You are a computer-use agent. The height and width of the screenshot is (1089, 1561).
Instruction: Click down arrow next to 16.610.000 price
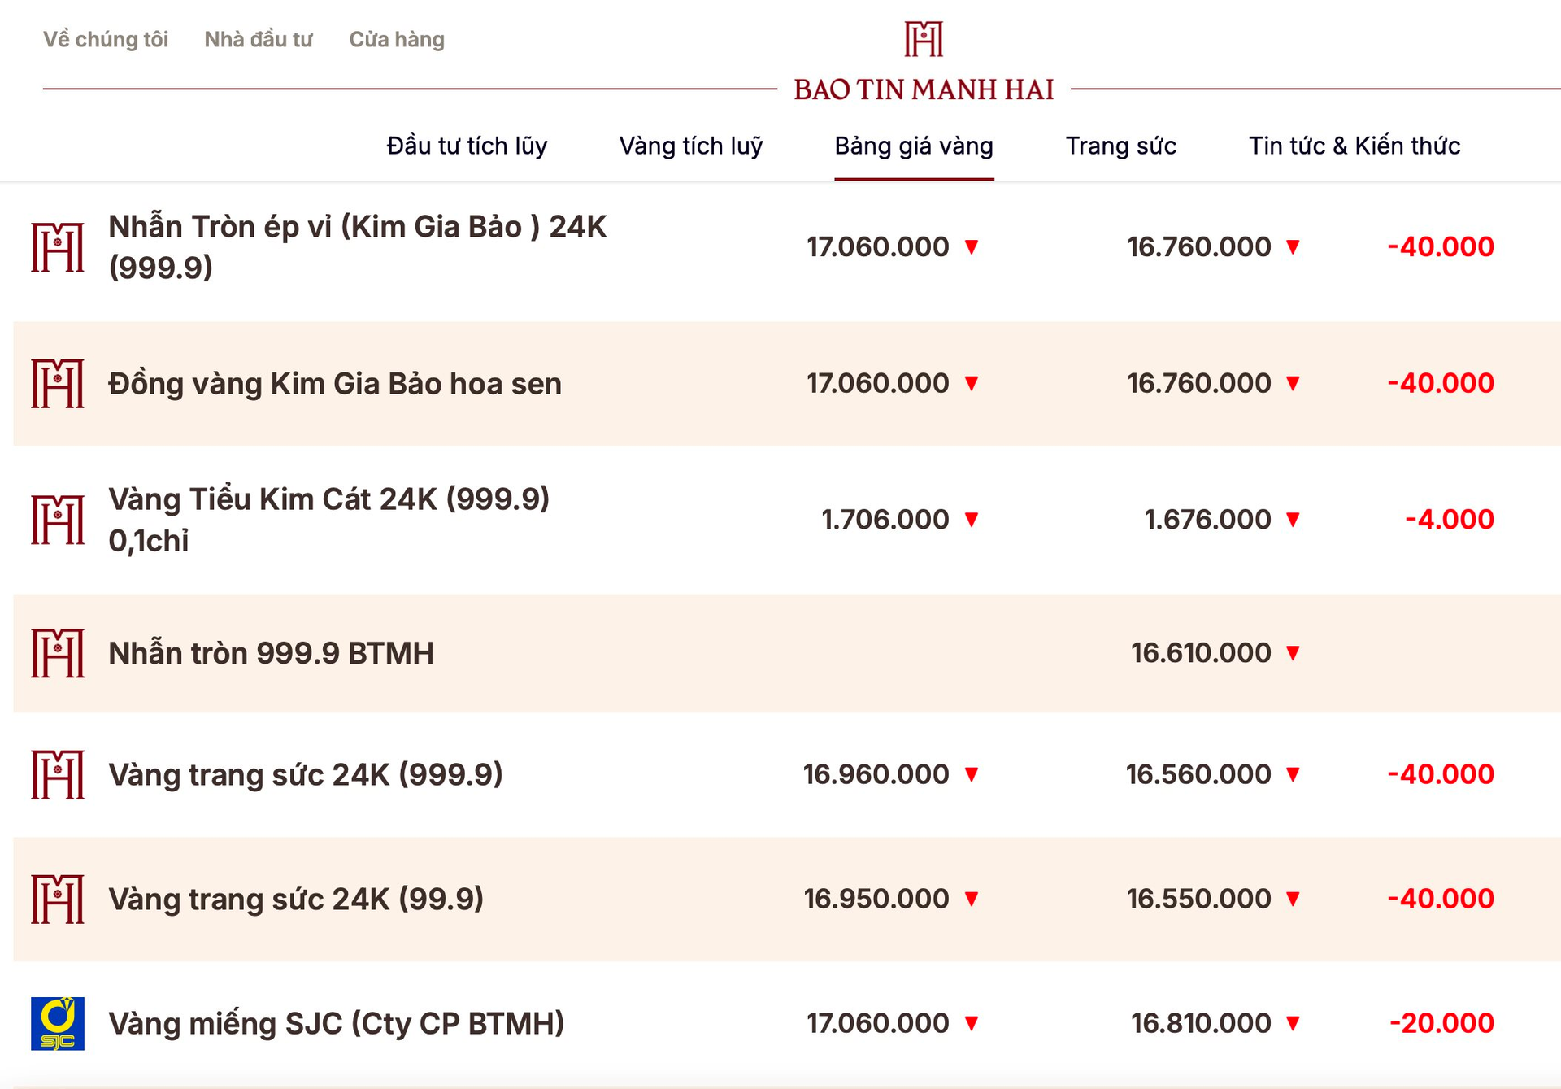(1293, 653)
